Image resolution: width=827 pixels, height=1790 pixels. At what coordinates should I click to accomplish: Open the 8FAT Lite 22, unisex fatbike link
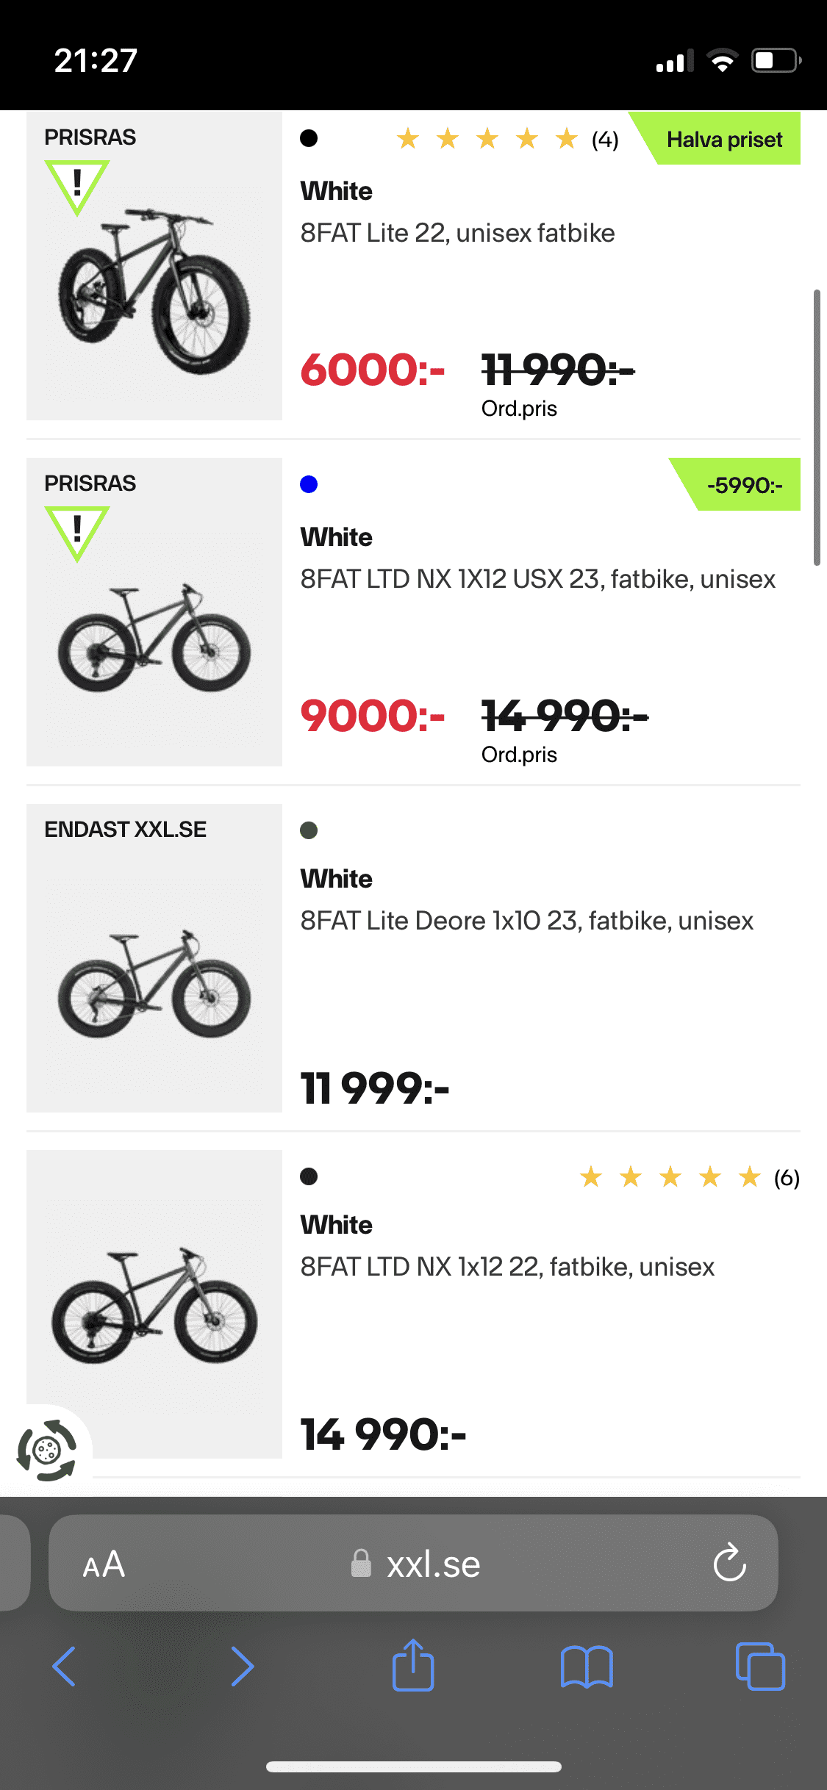[x=457, y=233]
